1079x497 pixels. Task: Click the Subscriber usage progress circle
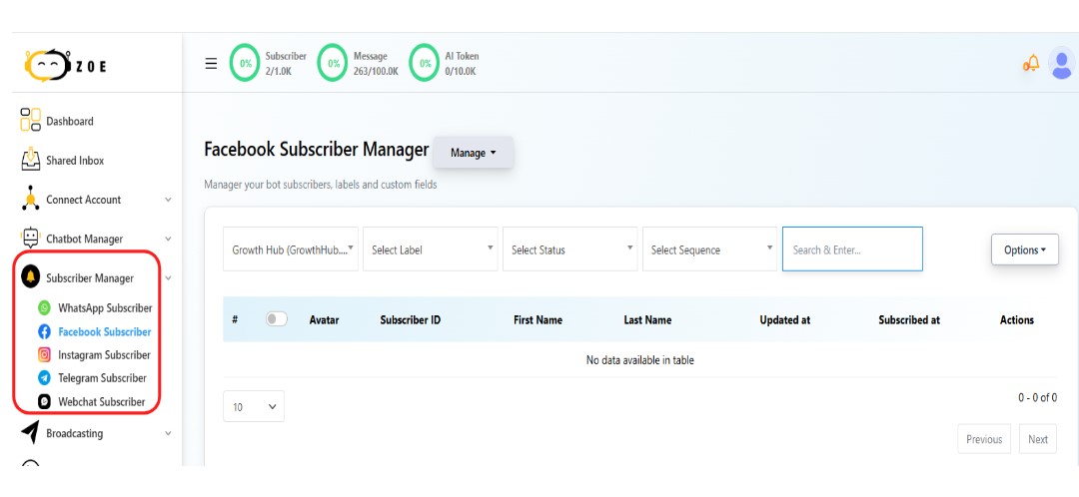244,63
